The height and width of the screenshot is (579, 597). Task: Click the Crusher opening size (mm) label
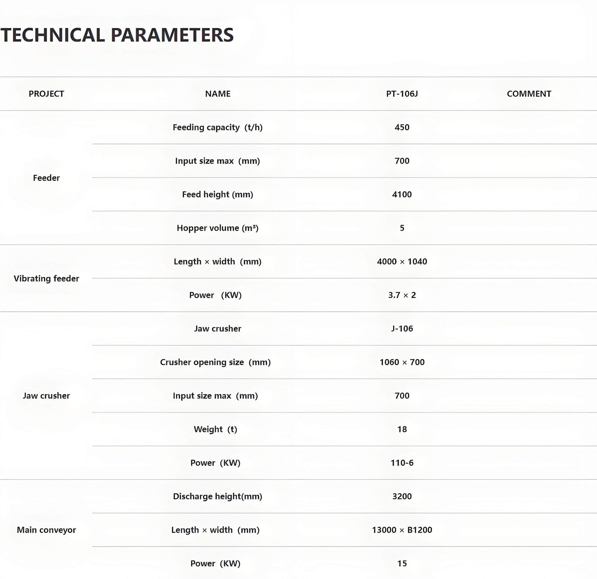(215, 362)
